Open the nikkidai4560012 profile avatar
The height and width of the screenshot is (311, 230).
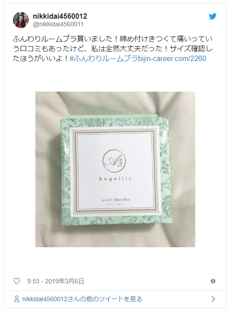click(21, 20)
